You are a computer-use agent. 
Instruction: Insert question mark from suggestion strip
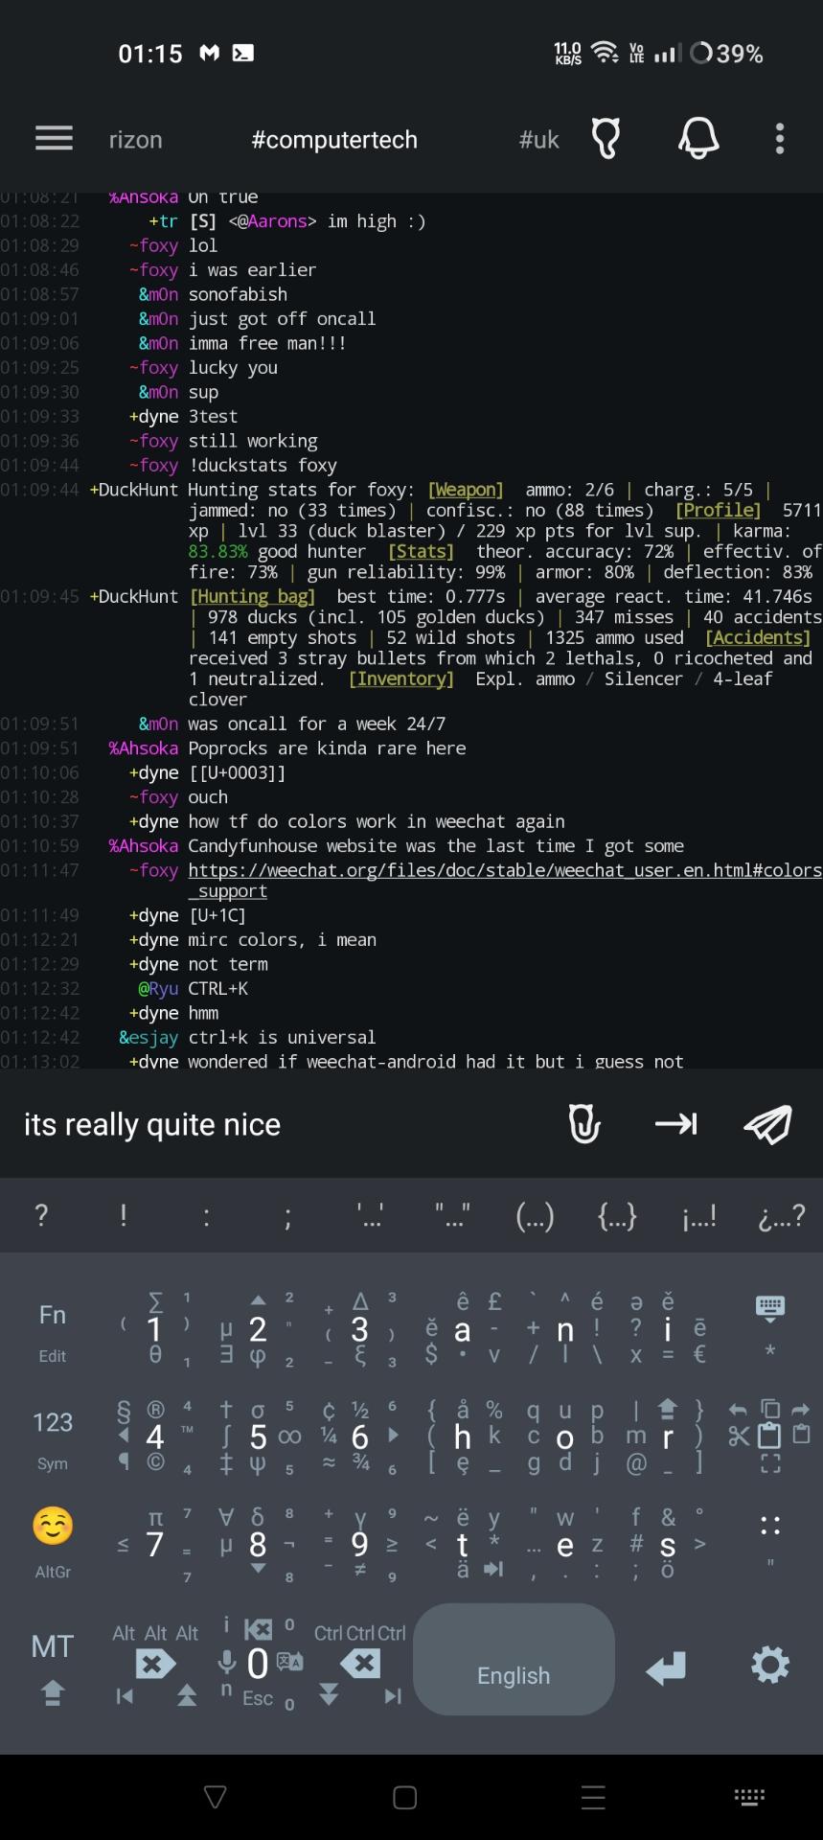click(x=41, y=1216)
